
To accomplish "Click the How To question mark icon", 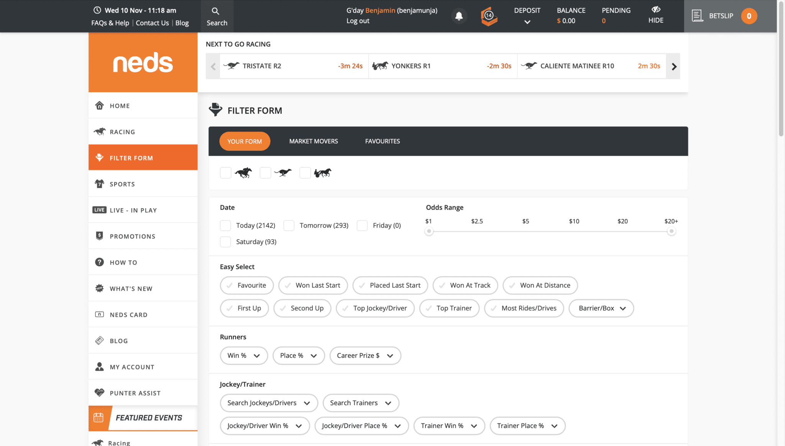I will pyautogui.click(x=100, y=262).
